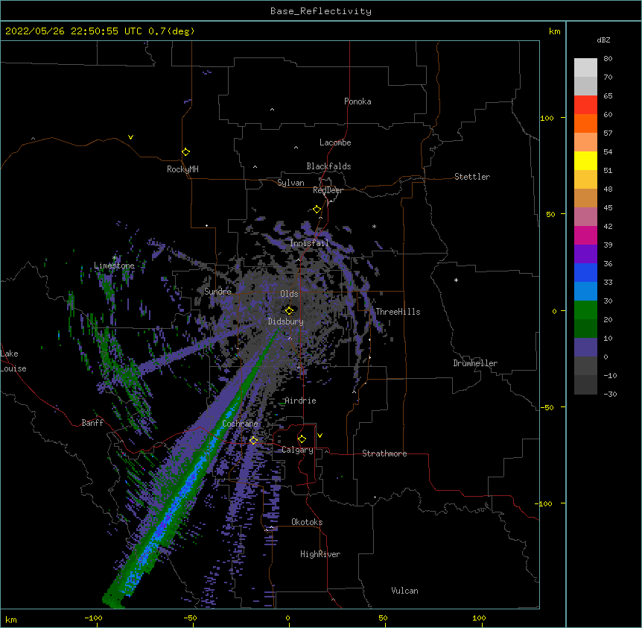The width and height of the screenshot is (642, 628).
Task: Click the white asterisk marker east of Innisfail
Action: coord(374,226)
